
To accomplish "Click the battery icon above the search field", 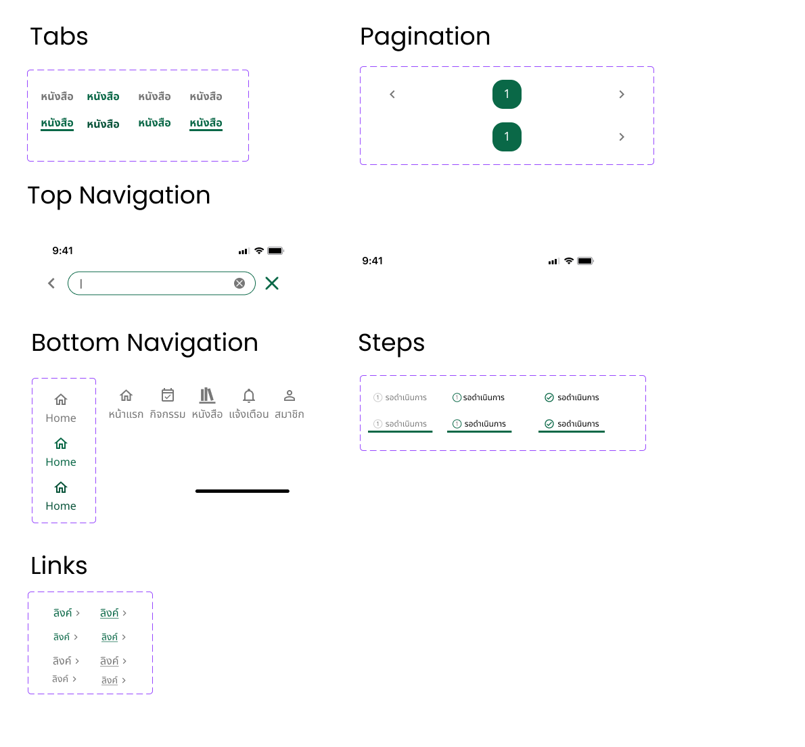I will (x=275, y=251).
